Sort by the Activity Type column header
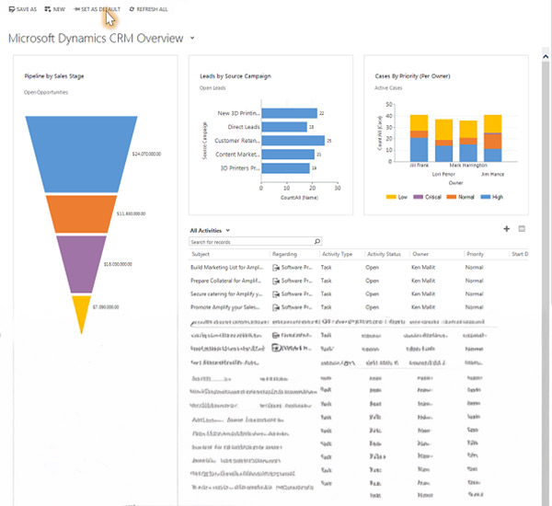 [337, 254]
